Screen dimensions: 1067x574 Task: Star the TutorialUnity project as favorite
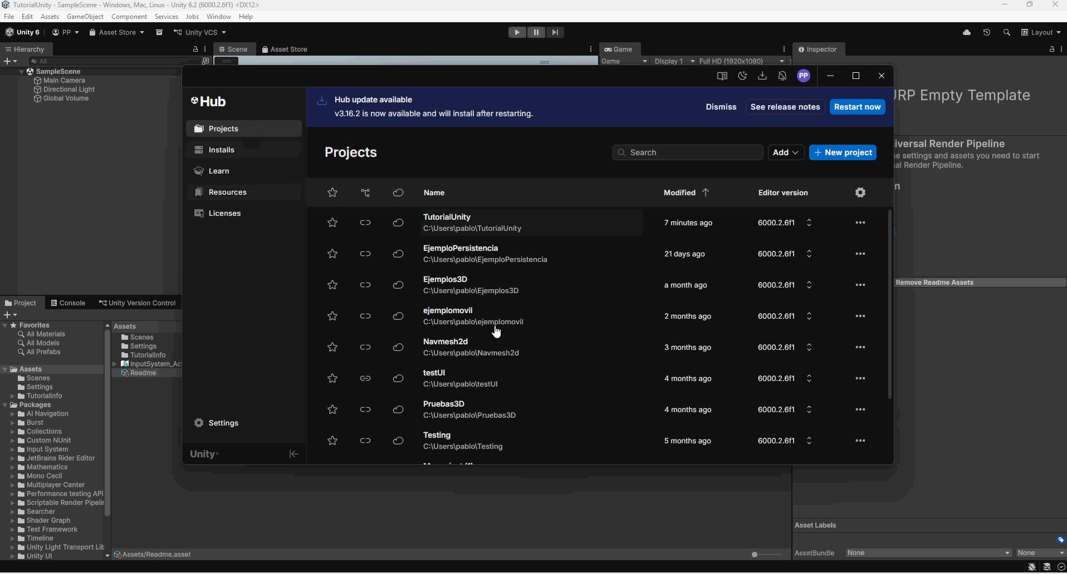tap(332, 222)
